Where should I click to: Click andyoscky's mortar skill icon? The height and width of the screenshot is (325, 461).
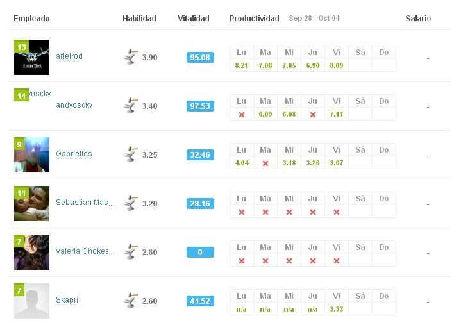[131, 106]
